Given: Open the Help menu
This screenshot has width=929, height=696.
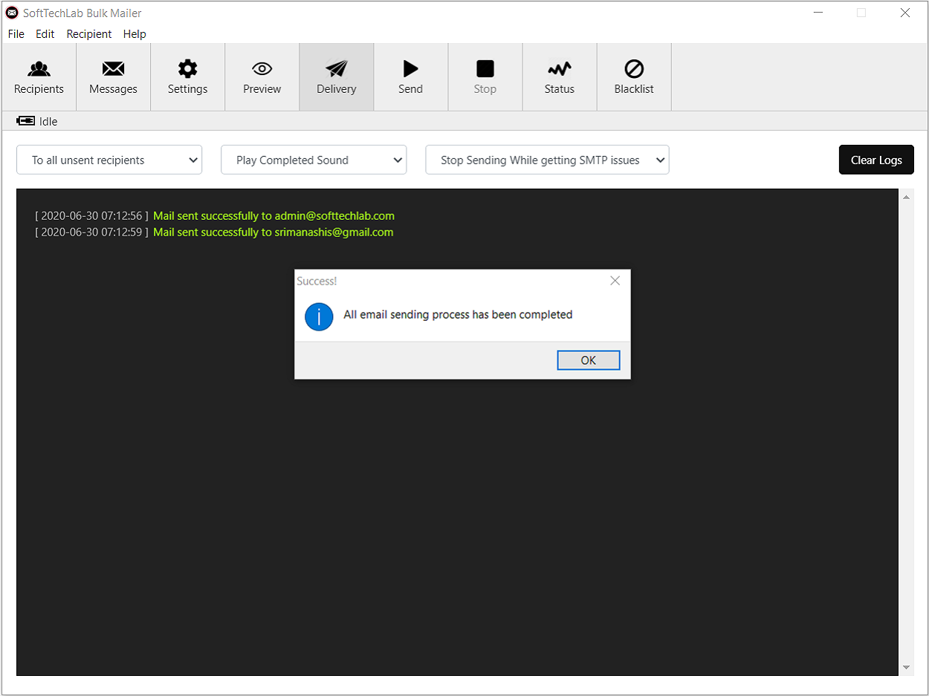Looking at the screenshot, I should pyautogui.click(x=135, y=33).
